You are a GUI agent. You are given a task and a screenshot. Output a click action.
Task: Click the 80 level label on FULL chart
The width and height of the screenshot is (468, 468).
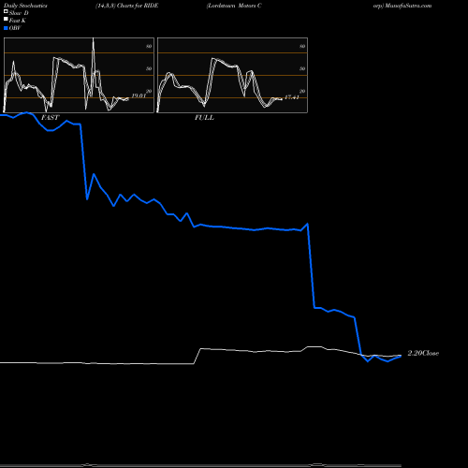tap(302, 46)
